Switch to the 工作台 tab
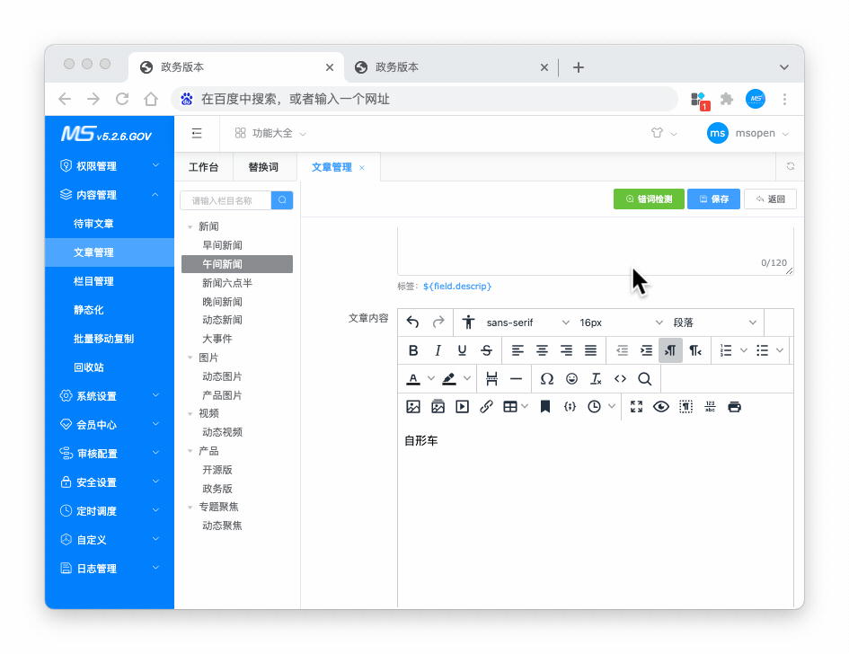 [203, 167]
